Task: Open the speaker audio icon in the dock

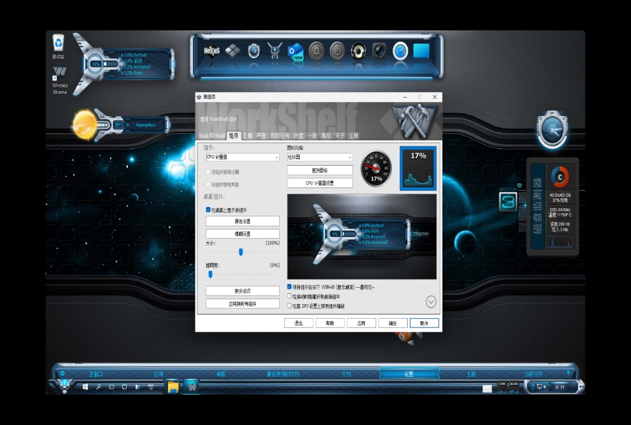Action: [x=359, y=52]
